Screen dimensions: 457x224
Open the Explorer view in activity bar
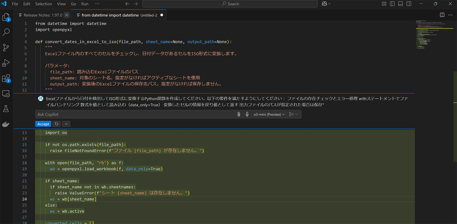tap(6, 17)
